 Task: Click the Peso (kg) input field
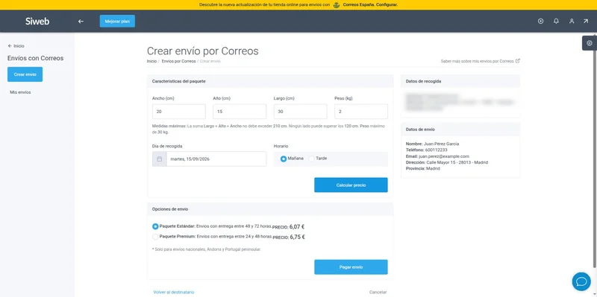(x=361, y=112)
